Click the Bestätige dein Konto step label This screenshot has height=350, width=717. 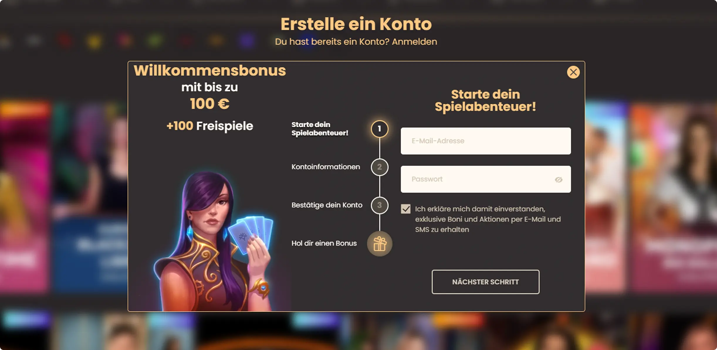327,205
